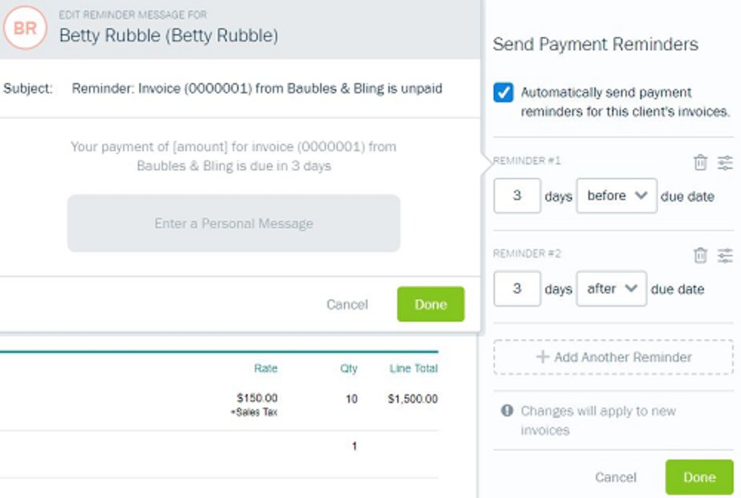This screenshot has width=741, height=498.
Task: Cancel the edit reminder message dialog
Action: coord(347,305)
